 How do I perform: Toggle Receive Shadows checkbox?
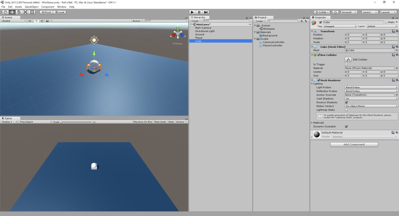point(346,102)
